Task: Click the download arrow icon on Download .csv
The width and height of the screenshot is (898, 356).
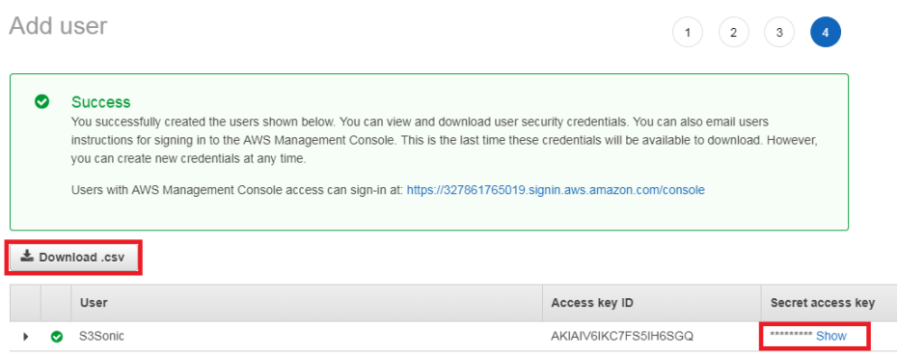Action: [x=27, y=257]
